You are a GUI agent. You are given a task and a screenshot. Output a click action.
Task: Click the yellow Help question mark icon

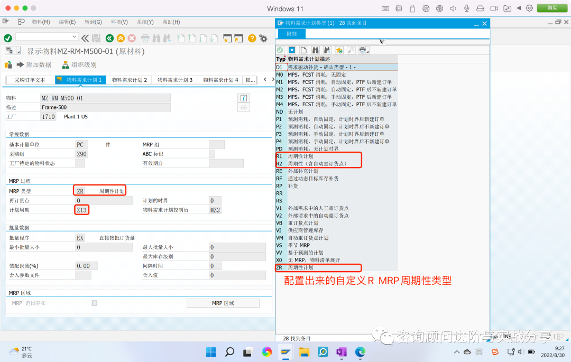(252, 38)
